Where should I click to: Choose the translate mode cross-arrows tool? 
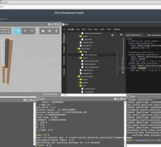[x=25, y=31]
